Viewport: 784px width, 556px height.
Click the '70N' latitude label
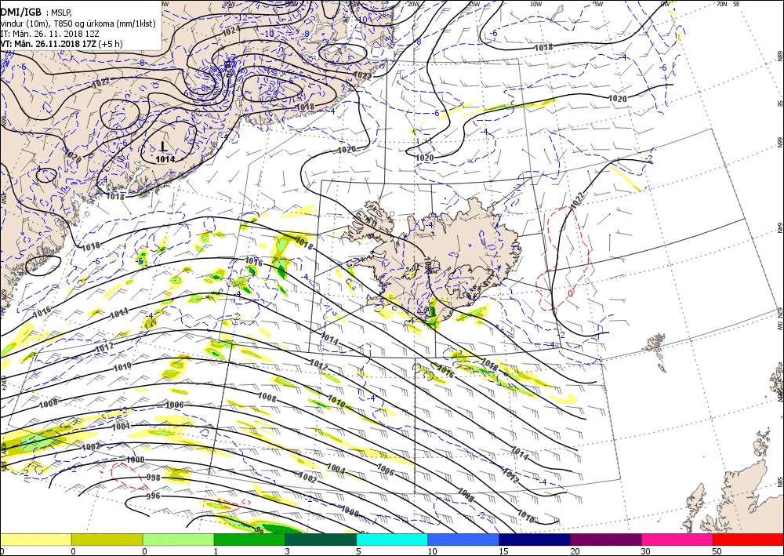[x=721, y=4]
